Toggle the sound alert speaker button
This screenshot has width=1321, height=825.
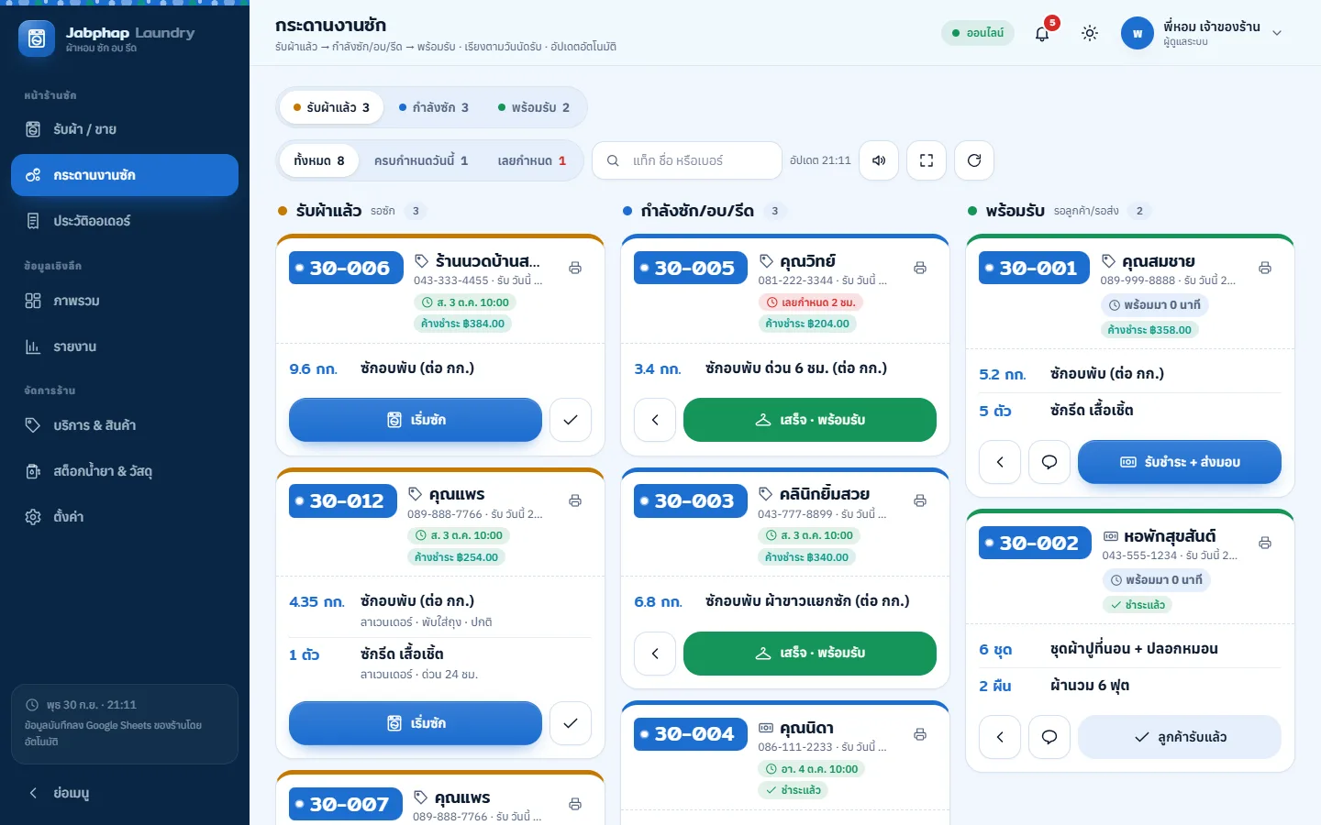[x=879, y=160]
